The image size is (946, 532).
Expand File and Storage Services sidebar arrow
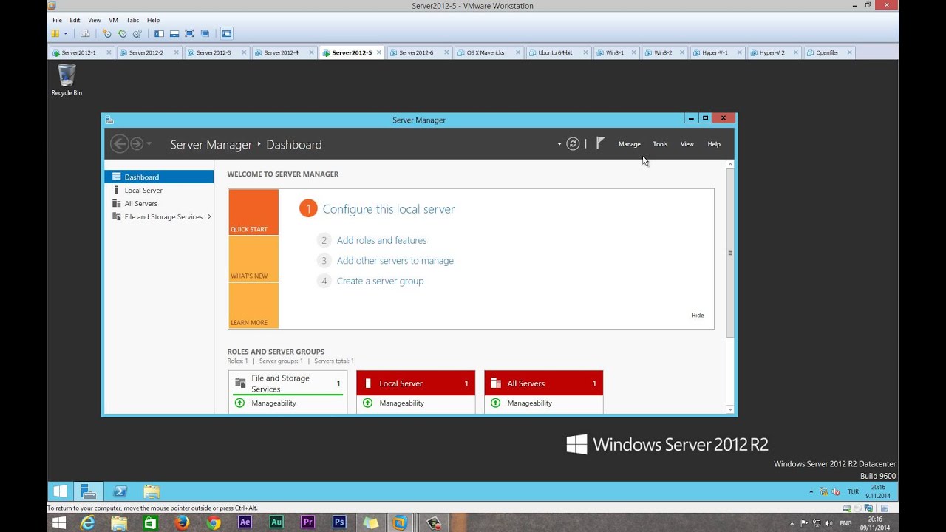(209, 217)
